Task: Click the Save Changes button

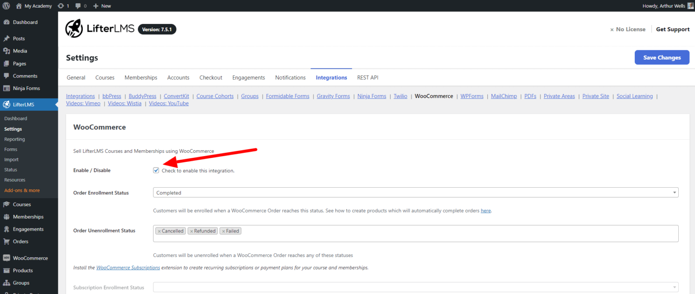Action: click(662, 57)
